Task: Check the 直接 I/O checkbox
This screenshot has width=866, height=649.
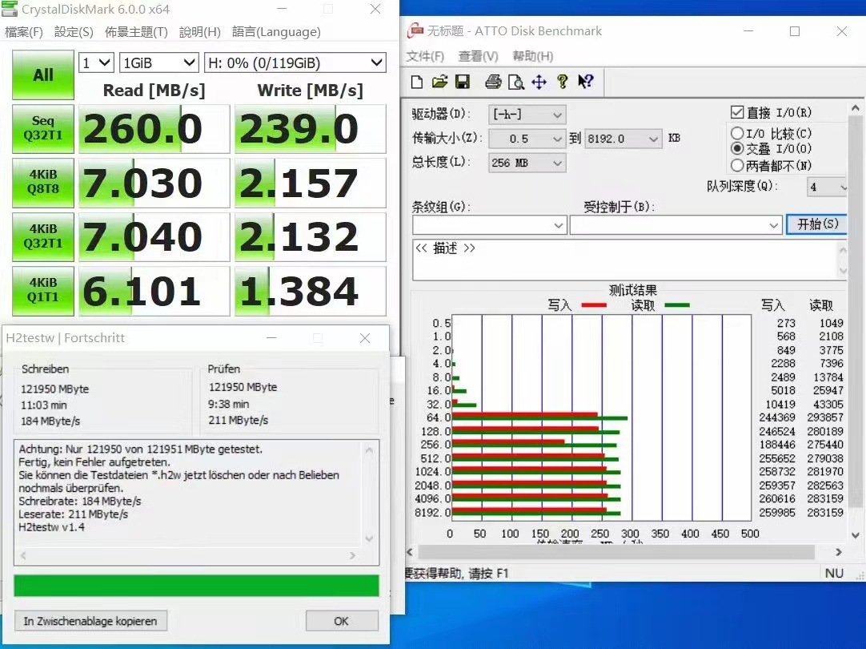Action: click(x=737, y=112)
